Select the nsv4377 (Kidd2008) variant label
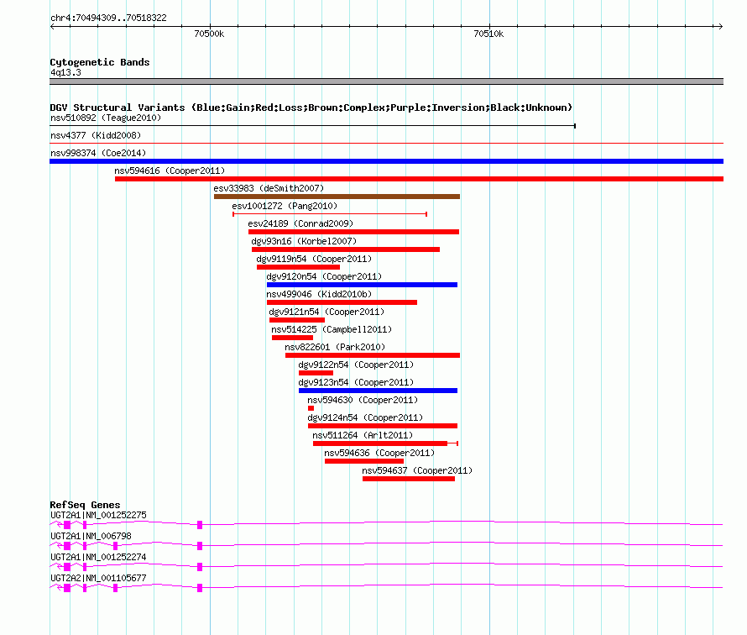 [96, 135]
